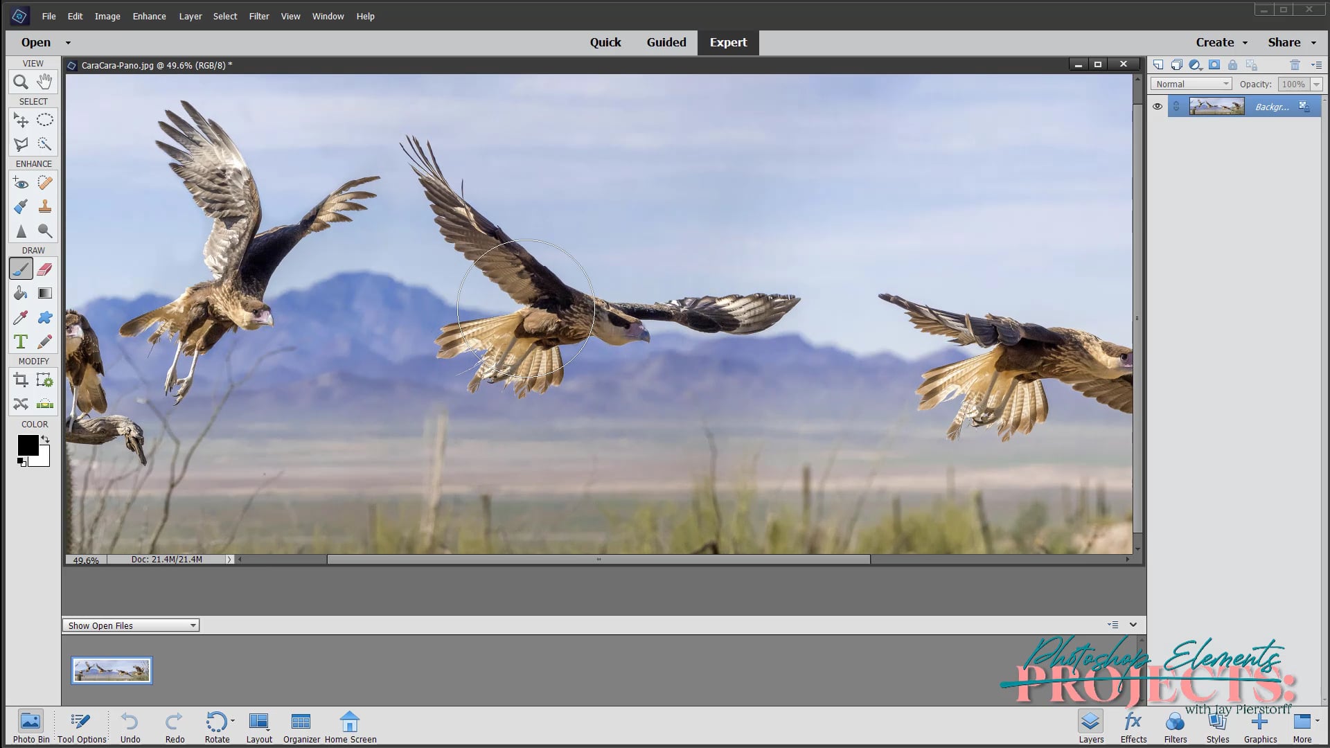This screenshot has width=1330, height=748.
Task: Switch to the Guided tab
Action: [666, 42]
